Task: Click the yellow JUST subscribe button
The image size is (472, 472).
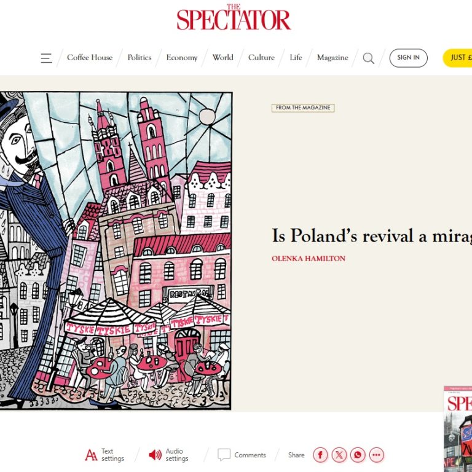Action: [x=457, y=58]
